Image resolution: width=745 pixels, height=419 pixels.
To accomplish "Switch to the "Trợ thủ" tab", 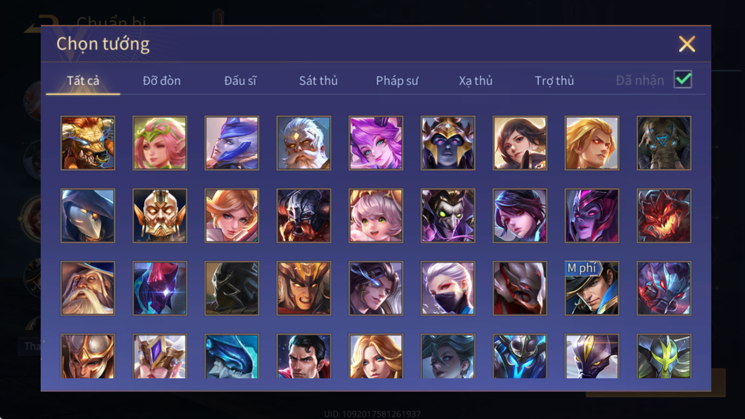I will point(554,81).
